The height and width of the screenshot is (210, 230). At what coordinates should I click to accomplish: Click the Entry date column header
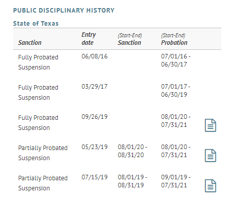(x=89, y=39)
